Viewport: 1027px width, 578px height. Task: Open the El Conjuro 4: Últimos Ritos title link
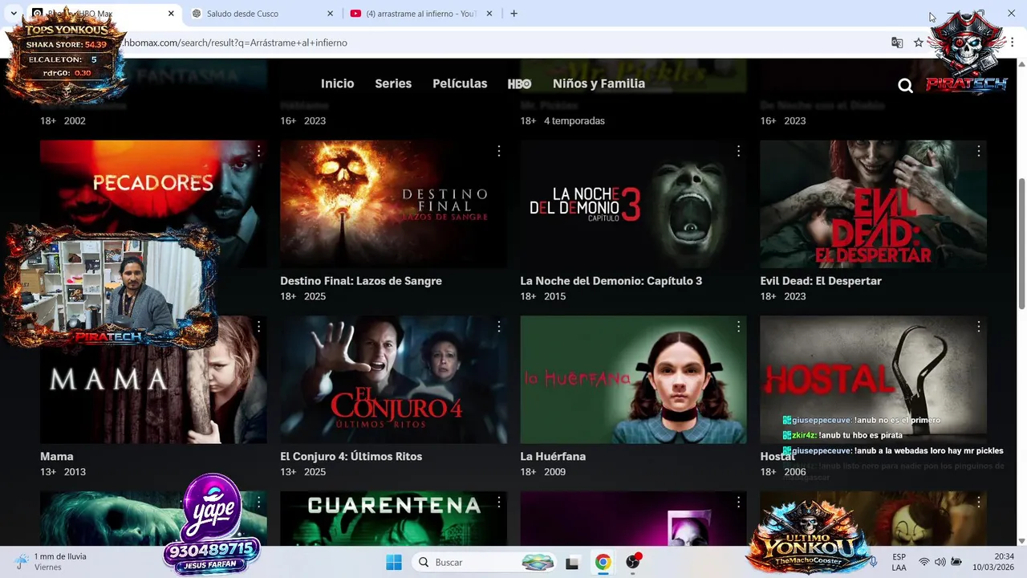pyautogui.click(x=351, y=456)
